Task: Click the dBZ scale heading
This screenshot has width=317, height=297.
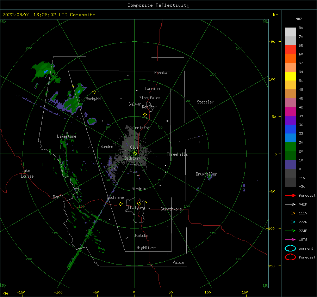Action: [x=299, y=19]
